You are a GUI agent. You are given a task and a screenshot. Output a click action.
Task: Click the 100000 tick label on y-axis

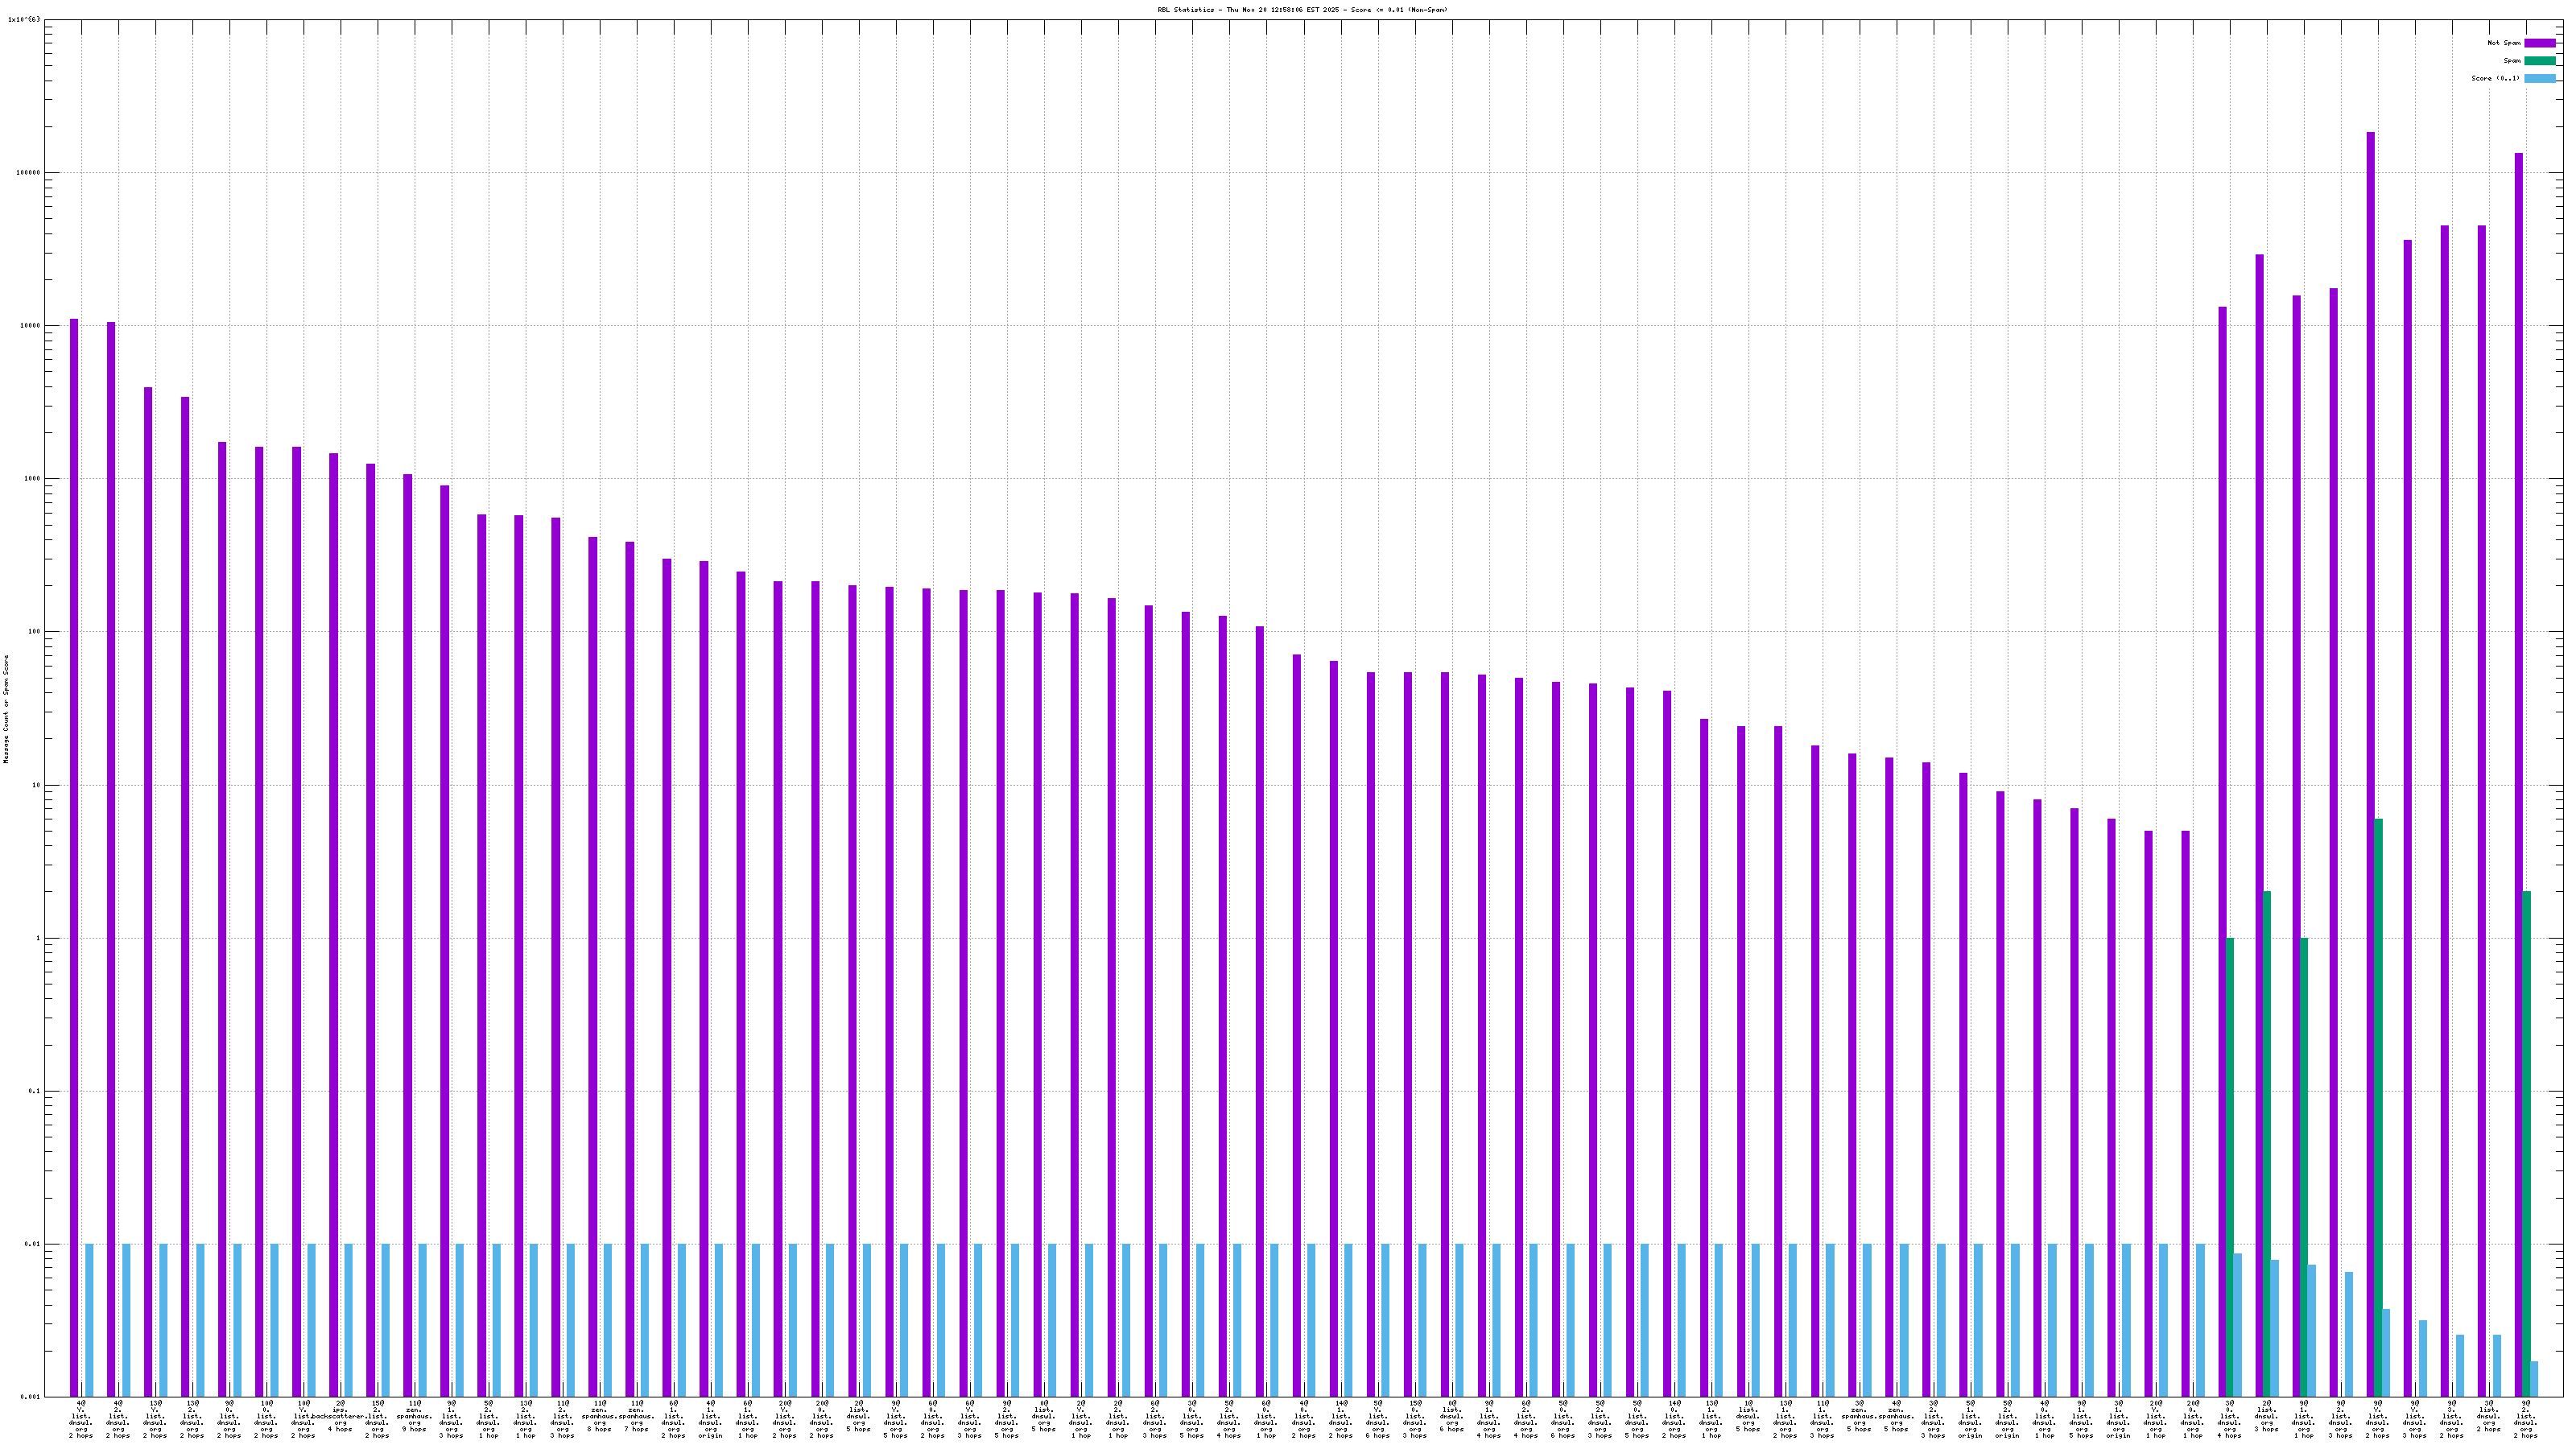point(27,172)
